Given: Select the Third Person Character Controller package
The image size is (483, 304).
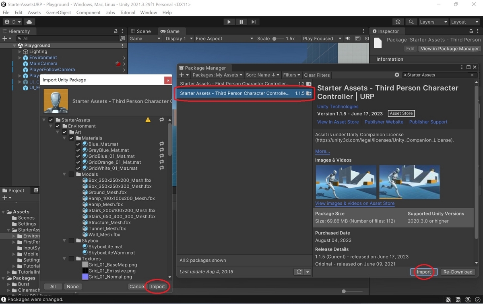Looking at the screenshot, I should [245, 93].
